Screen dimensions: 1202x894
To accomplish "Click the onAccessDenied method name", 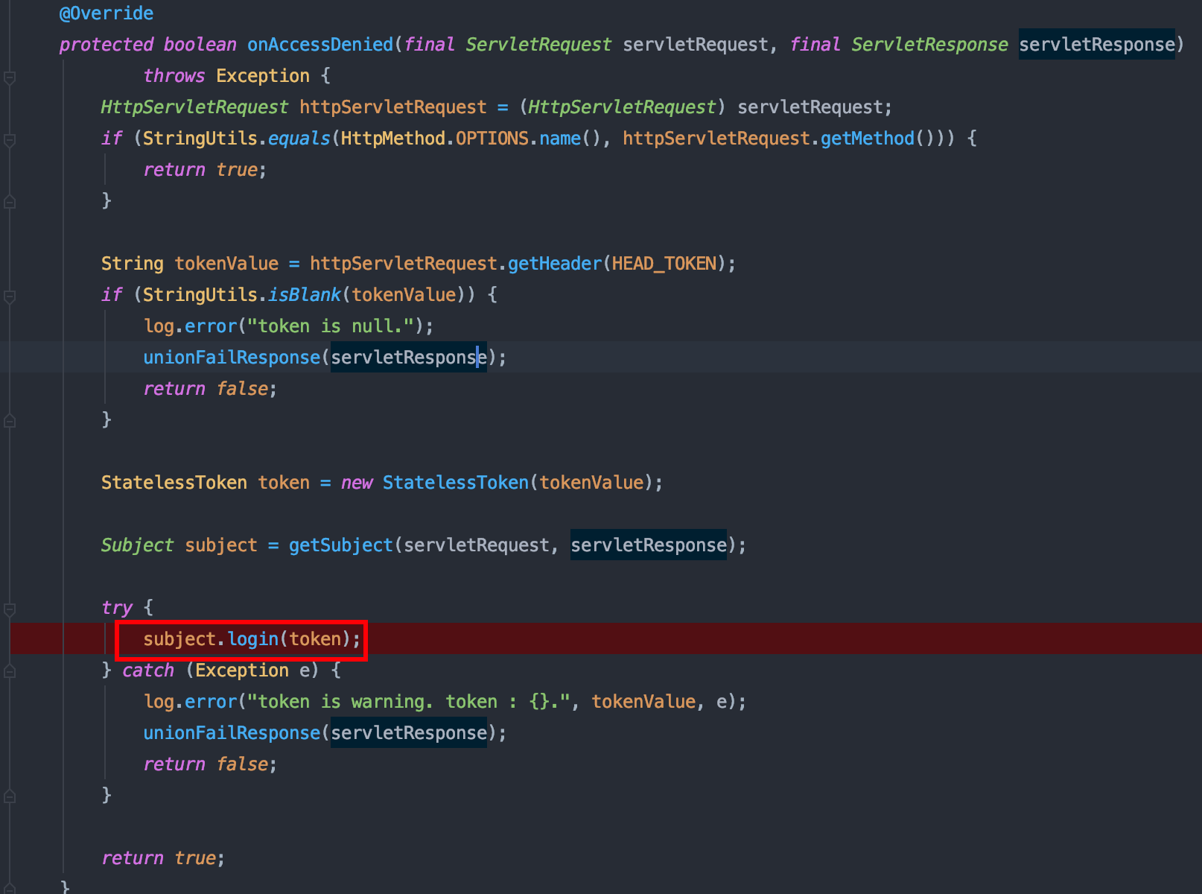I will (x=319, y=45).
